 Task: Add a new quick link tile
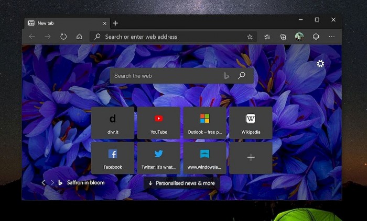(x=251, y=158)
